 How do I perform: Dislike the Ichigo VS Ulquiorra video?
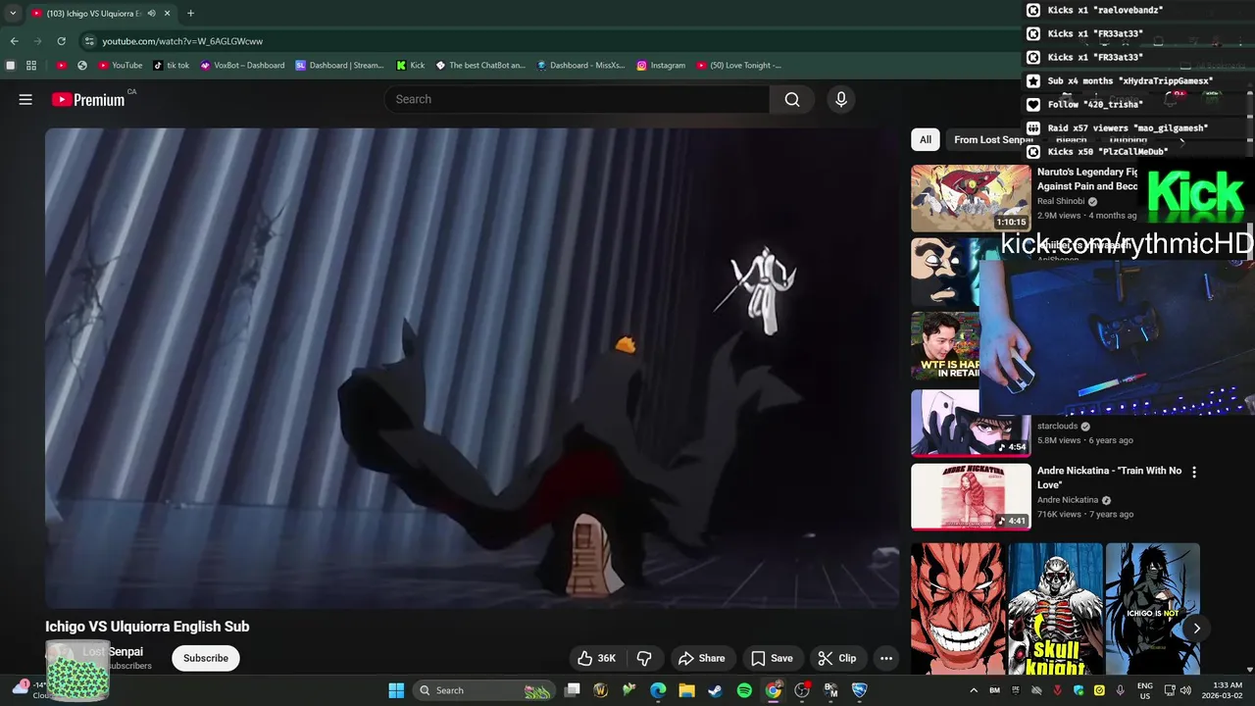[x=644, y=658]
